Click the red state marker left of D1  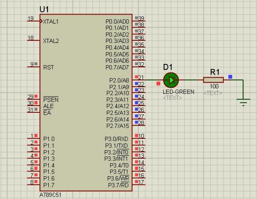click(158, 83)
